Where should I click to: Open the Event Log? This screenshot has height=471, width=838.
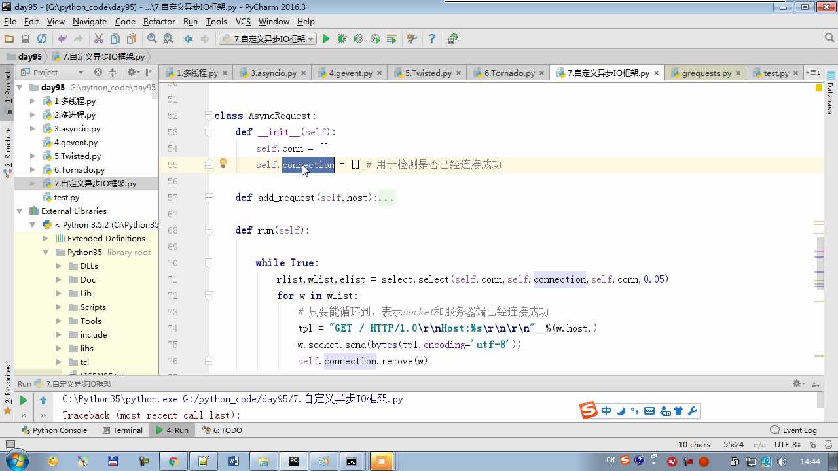(x=793, y=430)
